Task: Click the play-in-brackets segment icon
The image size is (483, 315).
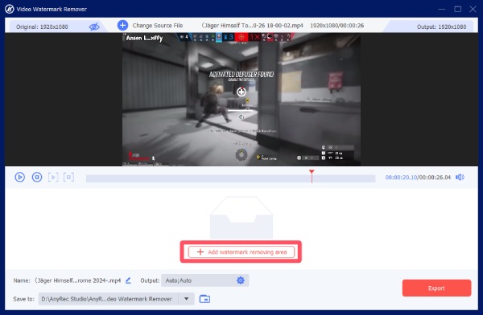Action: [53, 177]
